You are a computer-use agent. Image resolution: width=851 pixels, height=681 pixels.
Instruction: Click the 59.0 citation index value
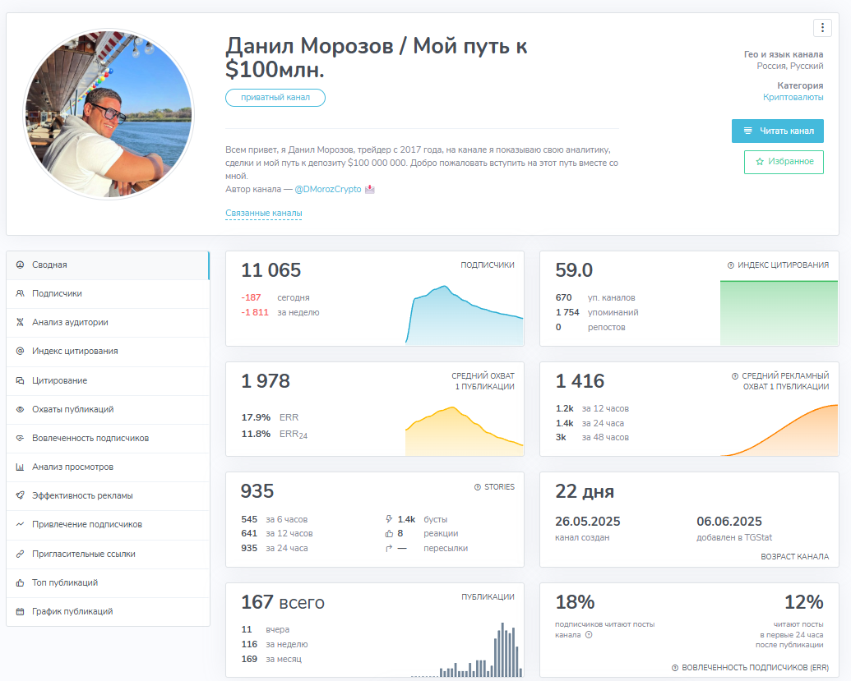tap(574, 270)
